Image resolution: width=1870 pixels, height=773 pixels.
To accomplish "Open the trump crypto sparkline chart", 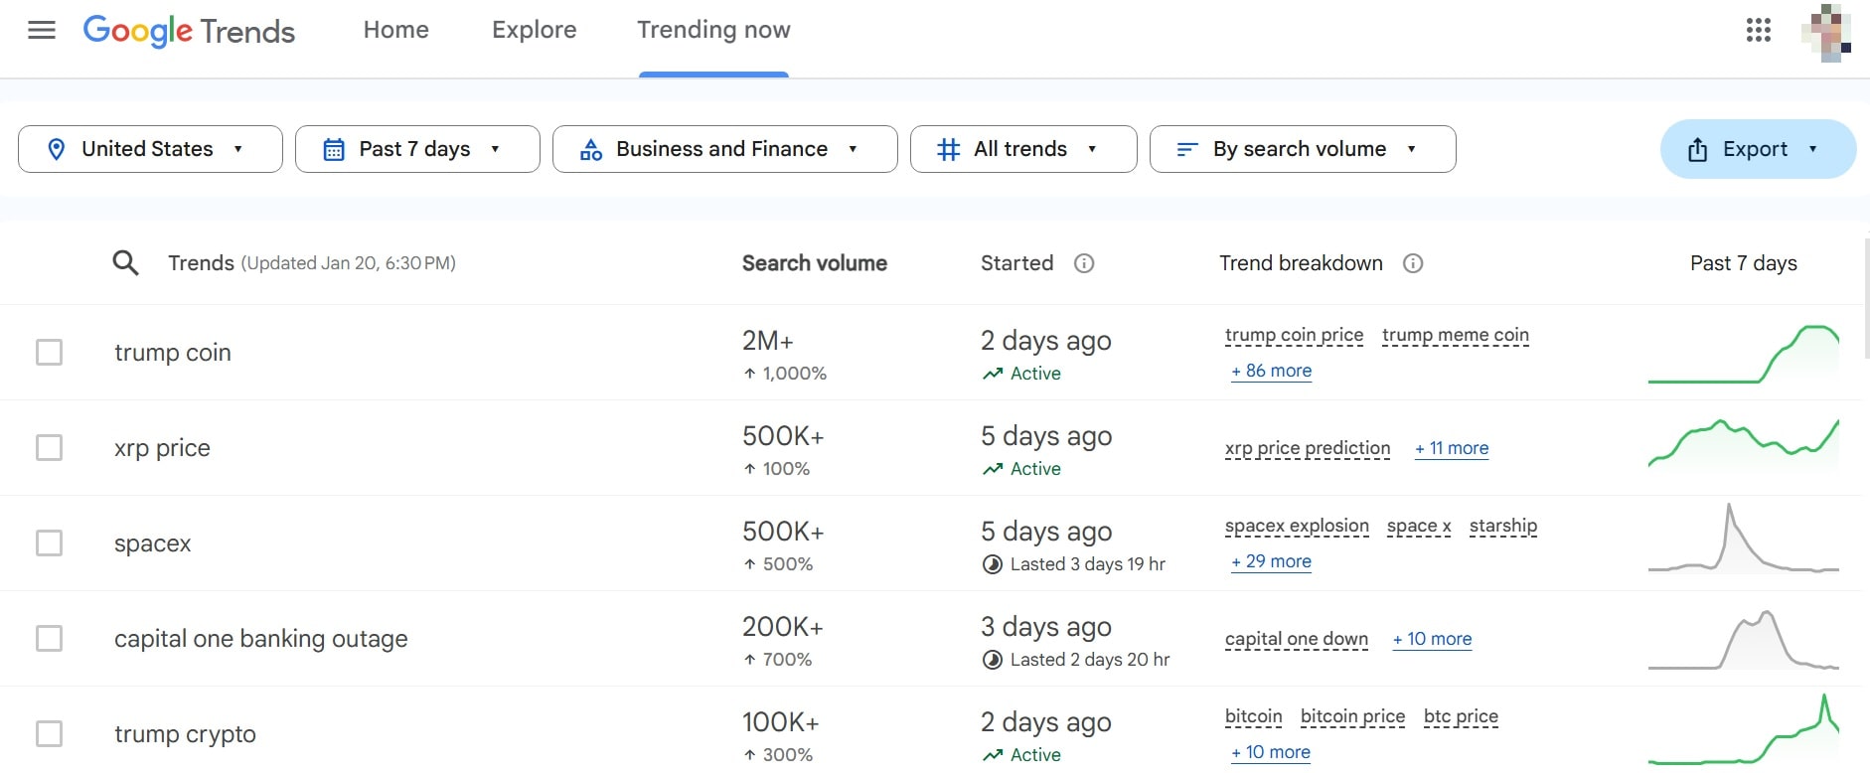I will [1744, 730].
